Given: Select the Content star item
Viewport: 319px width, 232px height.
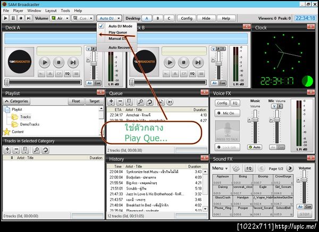Looking at the screenshot, I should pos(18,132).
